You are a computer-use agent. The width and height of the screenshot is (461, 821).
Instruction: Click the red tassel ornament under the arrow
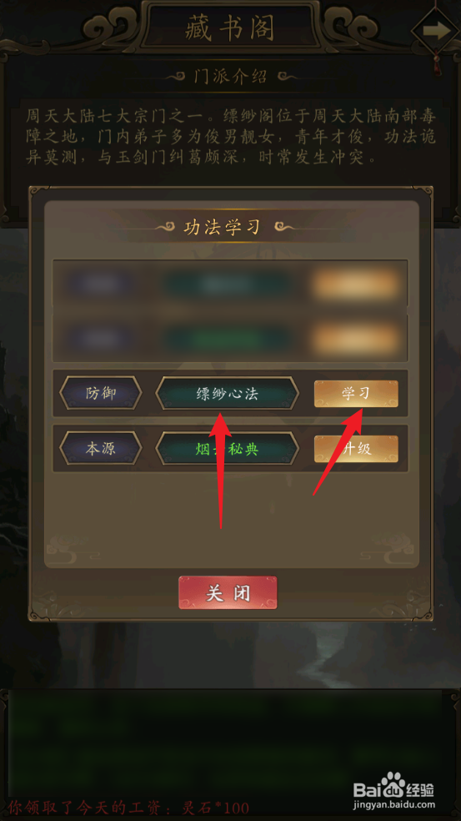(x=433, y=63)
